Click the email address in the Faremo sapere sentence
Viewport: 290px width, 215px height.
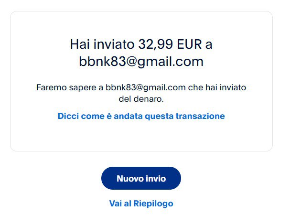tap(146, 87)
